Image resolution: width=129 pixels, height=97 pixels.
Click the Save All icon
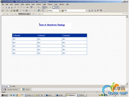[17, 11]
